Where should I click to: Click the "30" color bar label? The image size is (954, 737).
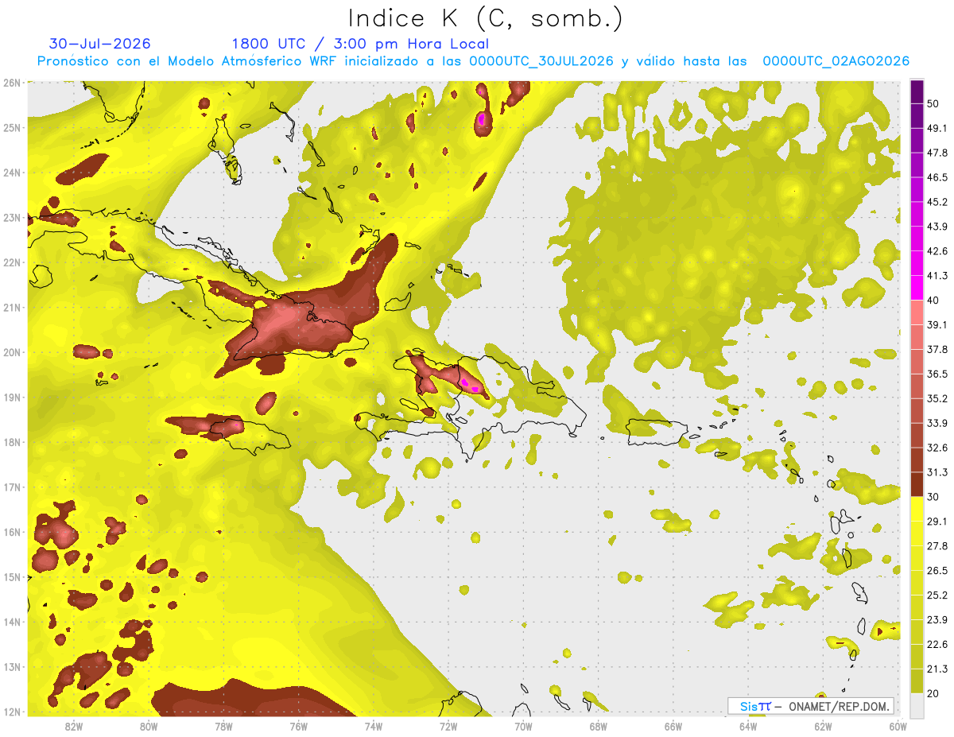pyautogui.click(x=933, y=497)
